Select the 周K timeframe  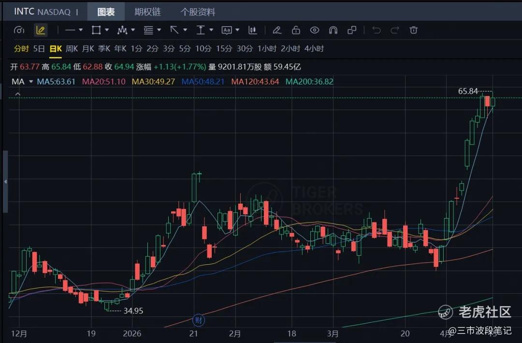coord(72,49)
